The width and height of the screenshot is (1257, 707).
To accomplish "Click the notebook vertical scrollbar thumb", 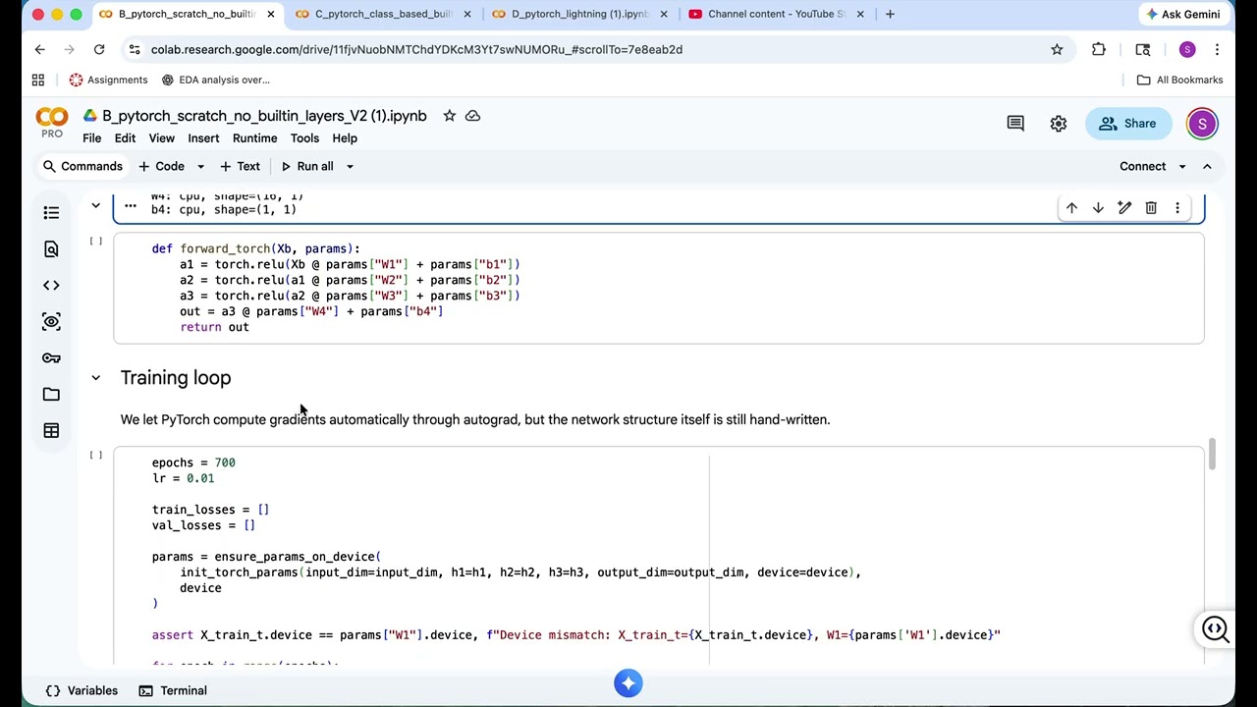I will (x=1212, y=454).
